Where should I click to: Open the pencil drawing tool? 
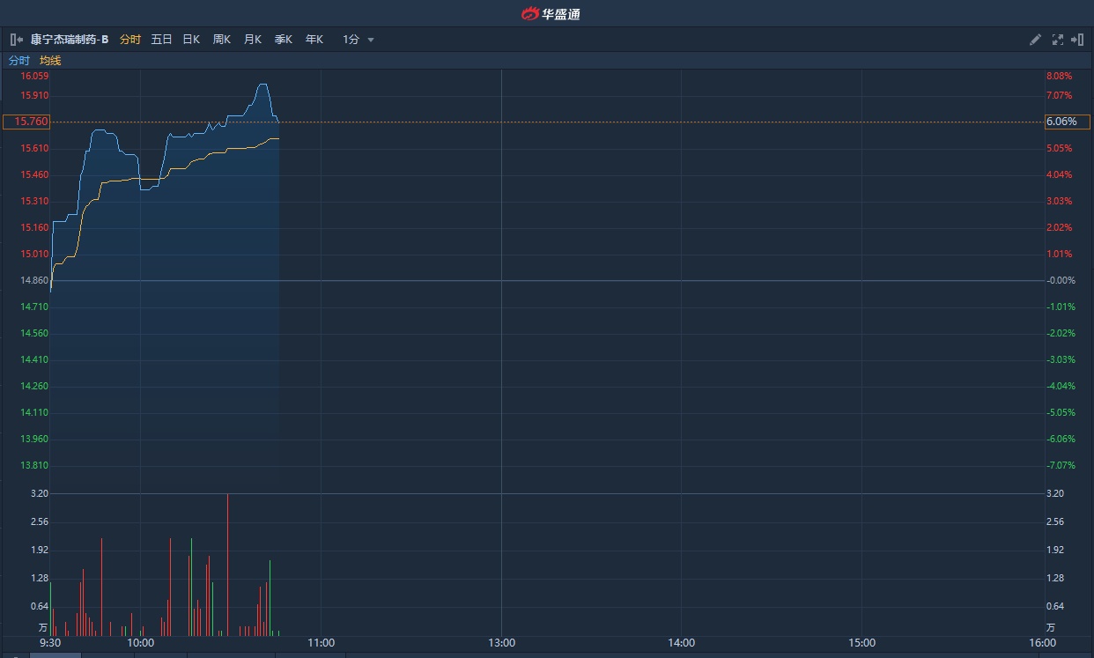(1036, 40)
